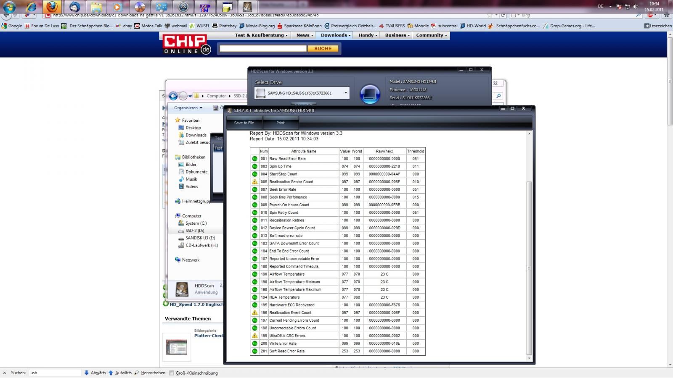Image resolution: width=673 pixels, height=378 pixels.
Task: Click Abwärts in the find bar
Action: pos(95,373)
